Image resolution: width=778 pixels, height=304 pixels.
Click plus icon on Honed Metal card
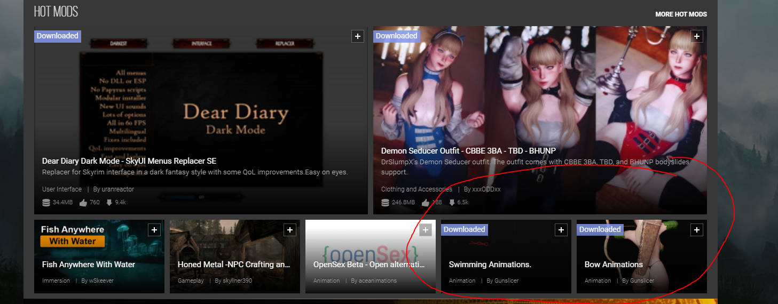(x=290, y=230)
